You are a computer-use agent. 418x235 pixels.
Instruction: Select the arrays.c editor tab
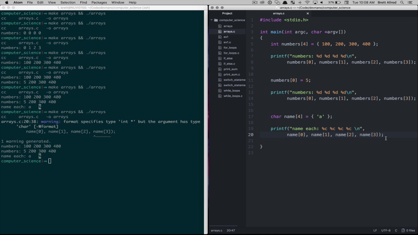point(279,13)
